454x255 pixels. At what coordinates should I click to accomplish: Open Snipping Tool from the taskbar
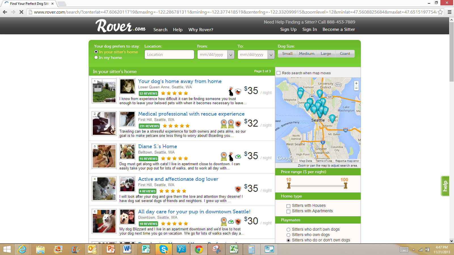[216, 249]
